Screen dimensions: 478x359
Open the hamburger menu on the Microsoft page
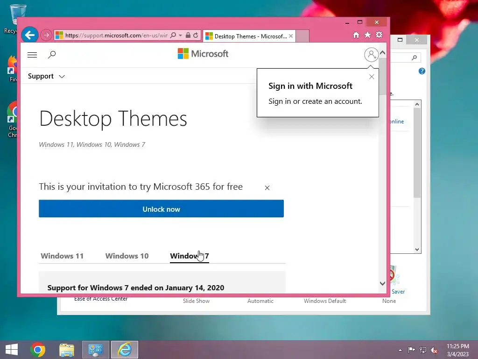[x=32, y=55]
